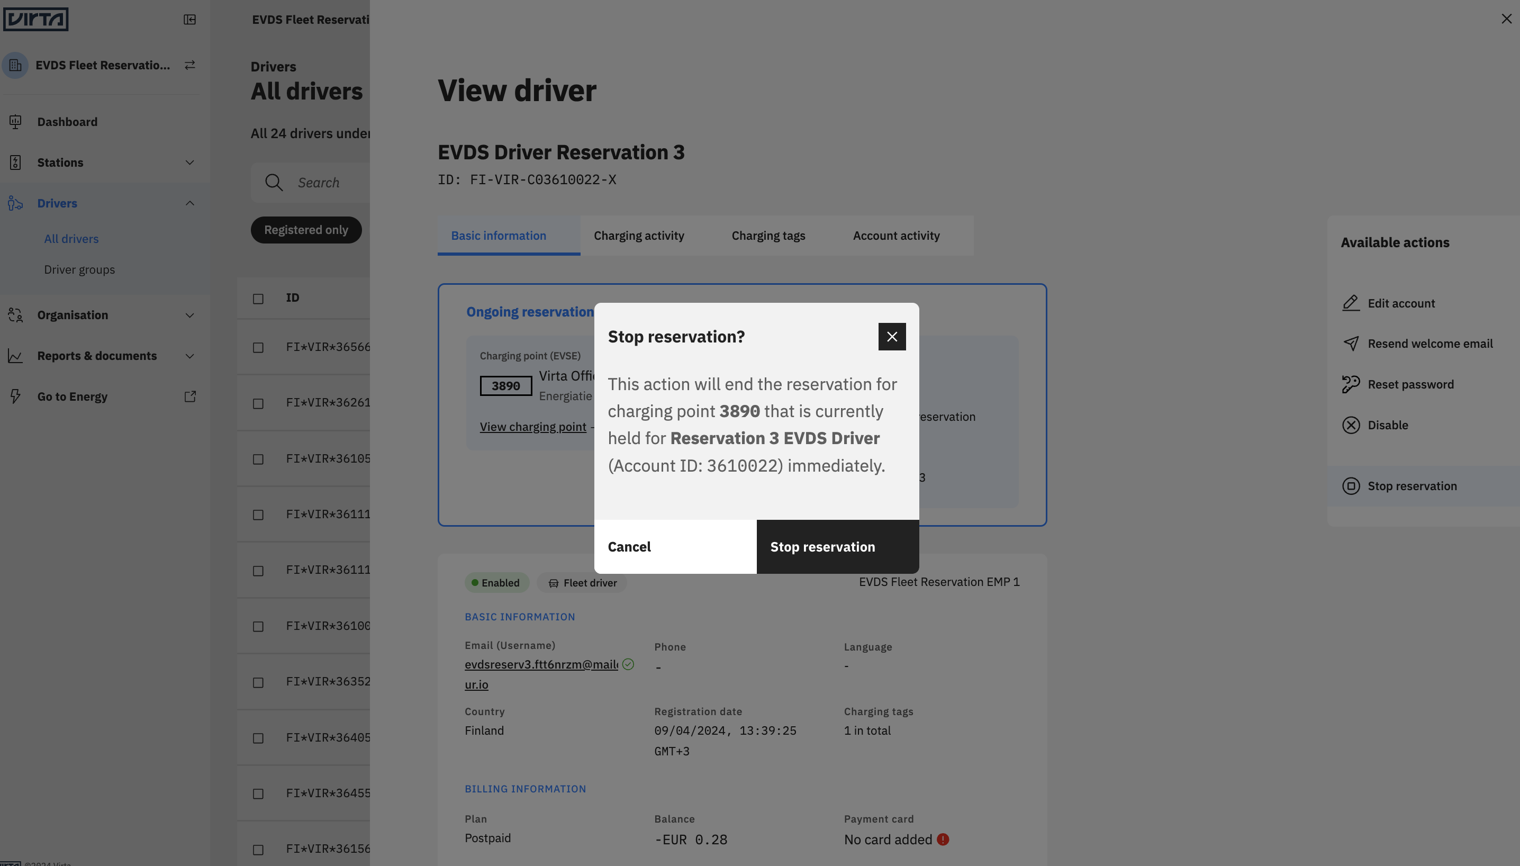Expand the Organisation menu chevron
1520x866 pixels.
tap(189, 315)
